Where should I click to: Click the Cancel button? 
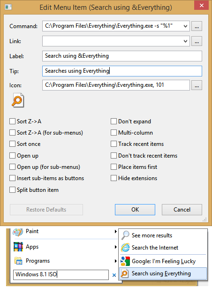(182, 210)
